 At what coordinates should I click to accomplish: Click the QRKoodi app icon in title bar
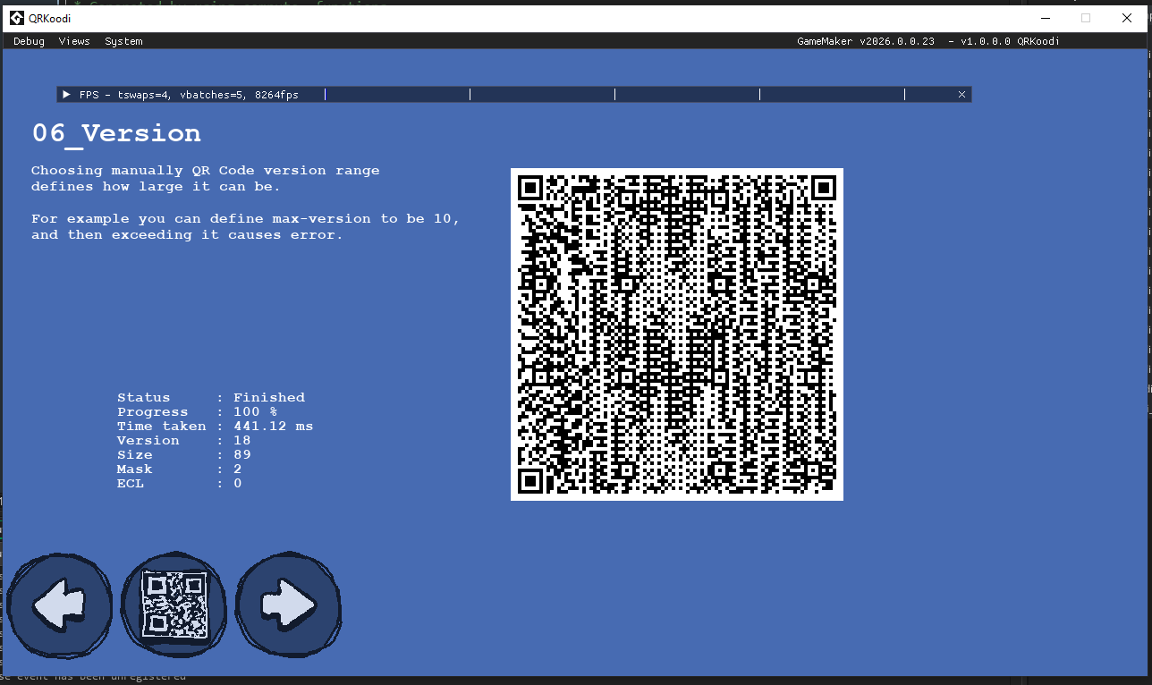[17, 18]
